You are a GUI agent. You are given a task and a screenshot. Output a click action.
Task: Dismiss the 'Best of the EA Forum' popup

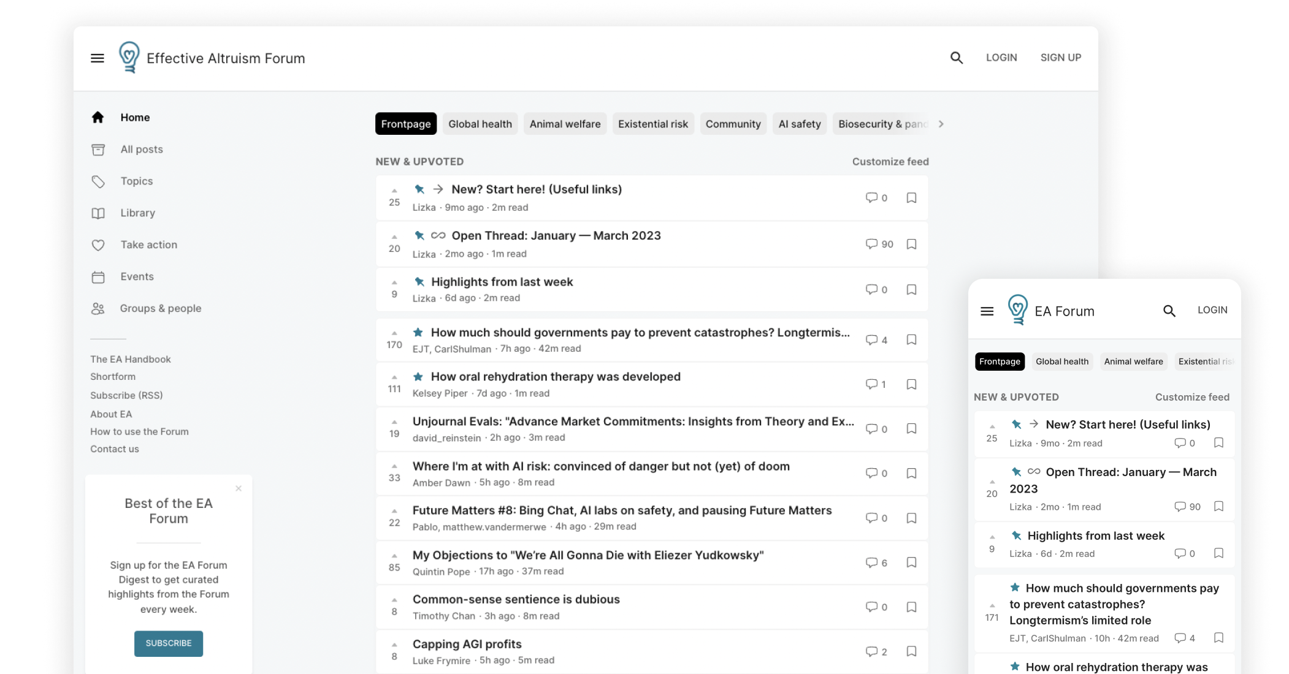pos(239,488)
